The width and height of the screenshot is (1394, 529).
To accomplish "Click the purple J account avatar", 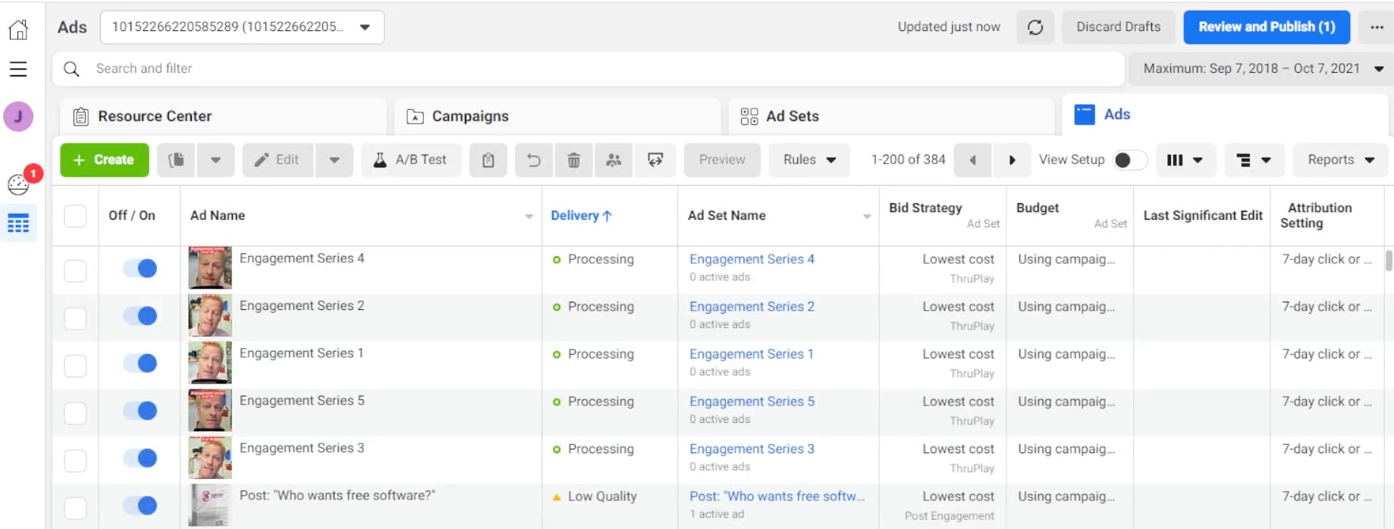I will point(18,117).
